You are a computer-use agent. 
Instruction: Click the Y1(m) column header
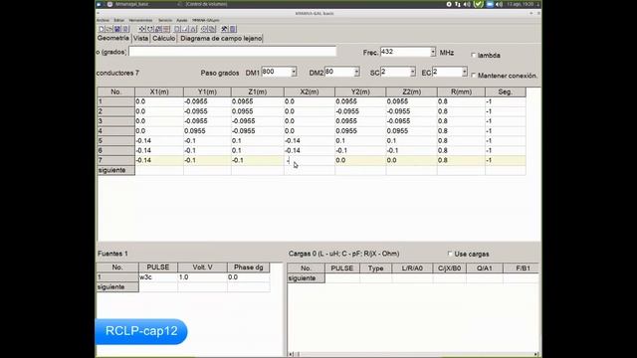(x=207, y=92)
